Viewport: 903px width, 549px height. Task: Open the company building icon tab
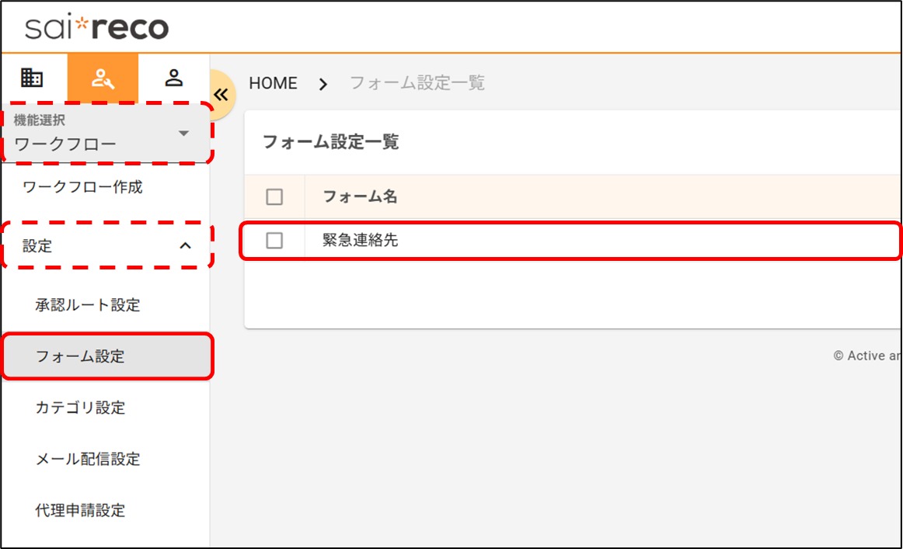[32, 78]
